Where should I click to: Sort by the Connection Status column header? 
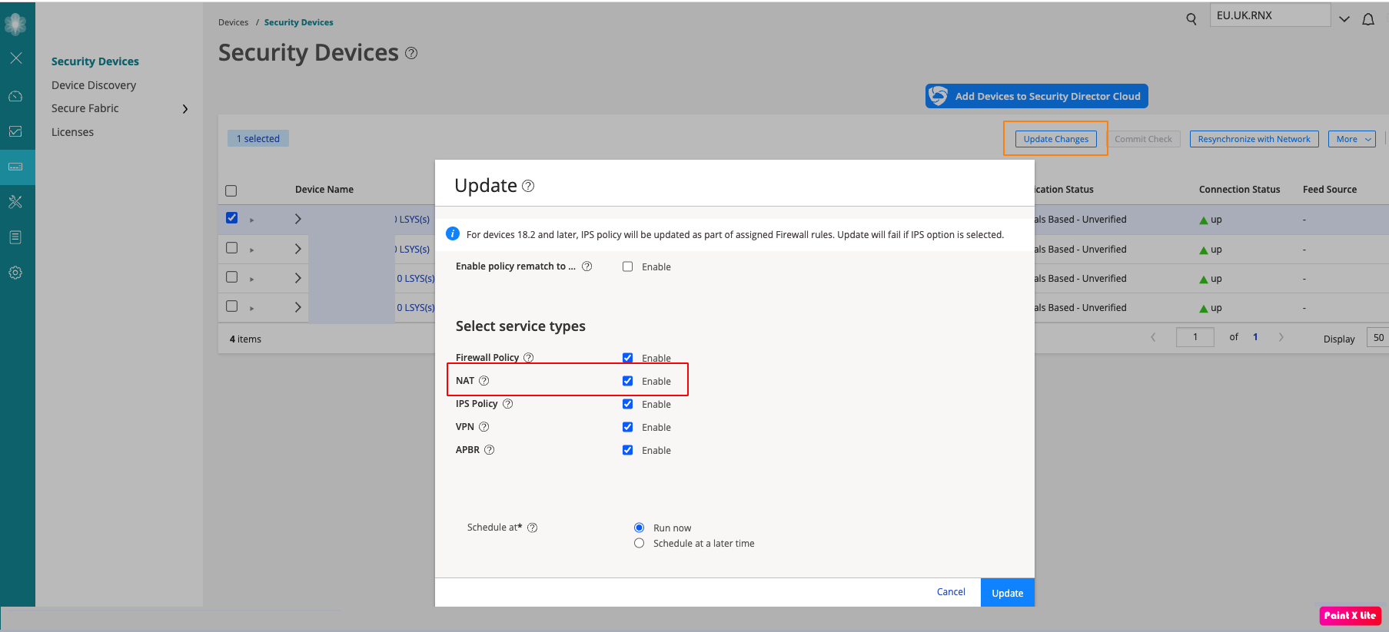(x=1240, y=190)
